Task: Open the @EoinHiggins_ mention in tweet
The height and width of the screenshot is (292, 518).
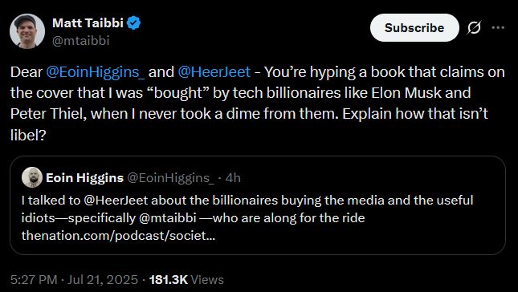Action: 95,72
